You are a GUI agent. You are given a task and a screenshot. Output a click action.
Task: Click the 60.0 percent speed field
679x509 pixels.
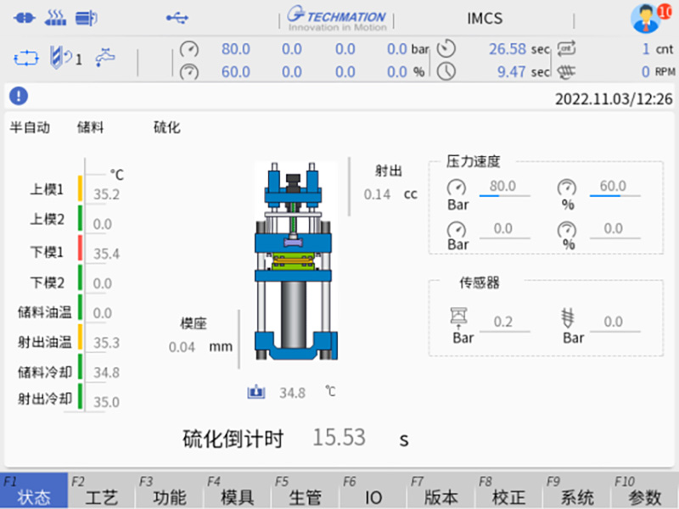point(613,187)
